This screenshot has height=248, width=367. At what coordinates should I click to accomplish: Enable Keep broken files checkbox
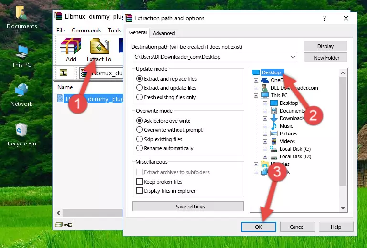pyautogui.click(x=139, y=182)
